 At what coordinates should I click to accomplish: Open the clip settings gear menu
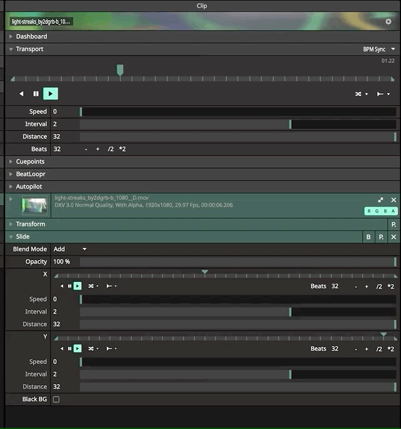388,21
